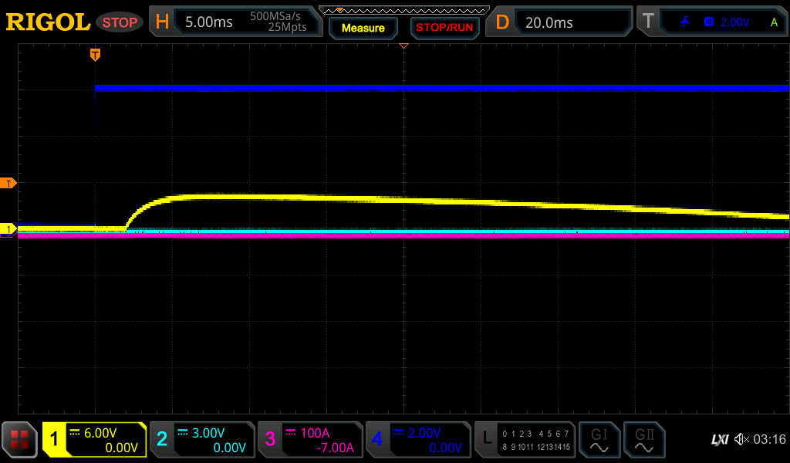Image resolution: width=790 pixels, height=463 pixels.
Task: Click the GII waveform generator icon
Action: [x=643, y=440]
